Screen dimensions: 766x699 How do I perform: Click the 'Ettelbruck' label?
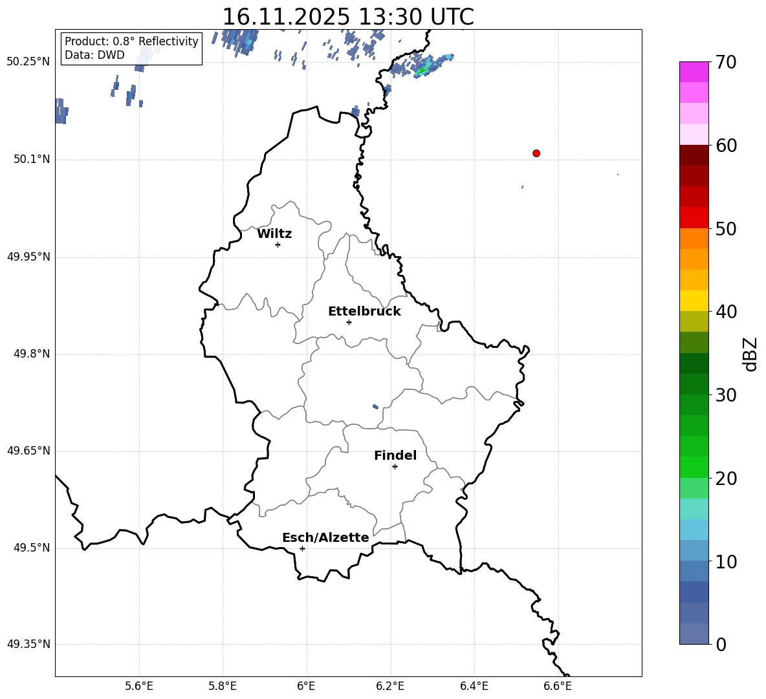[x=364, y=312]
